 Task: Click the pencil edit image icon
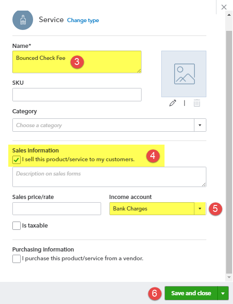172,103
